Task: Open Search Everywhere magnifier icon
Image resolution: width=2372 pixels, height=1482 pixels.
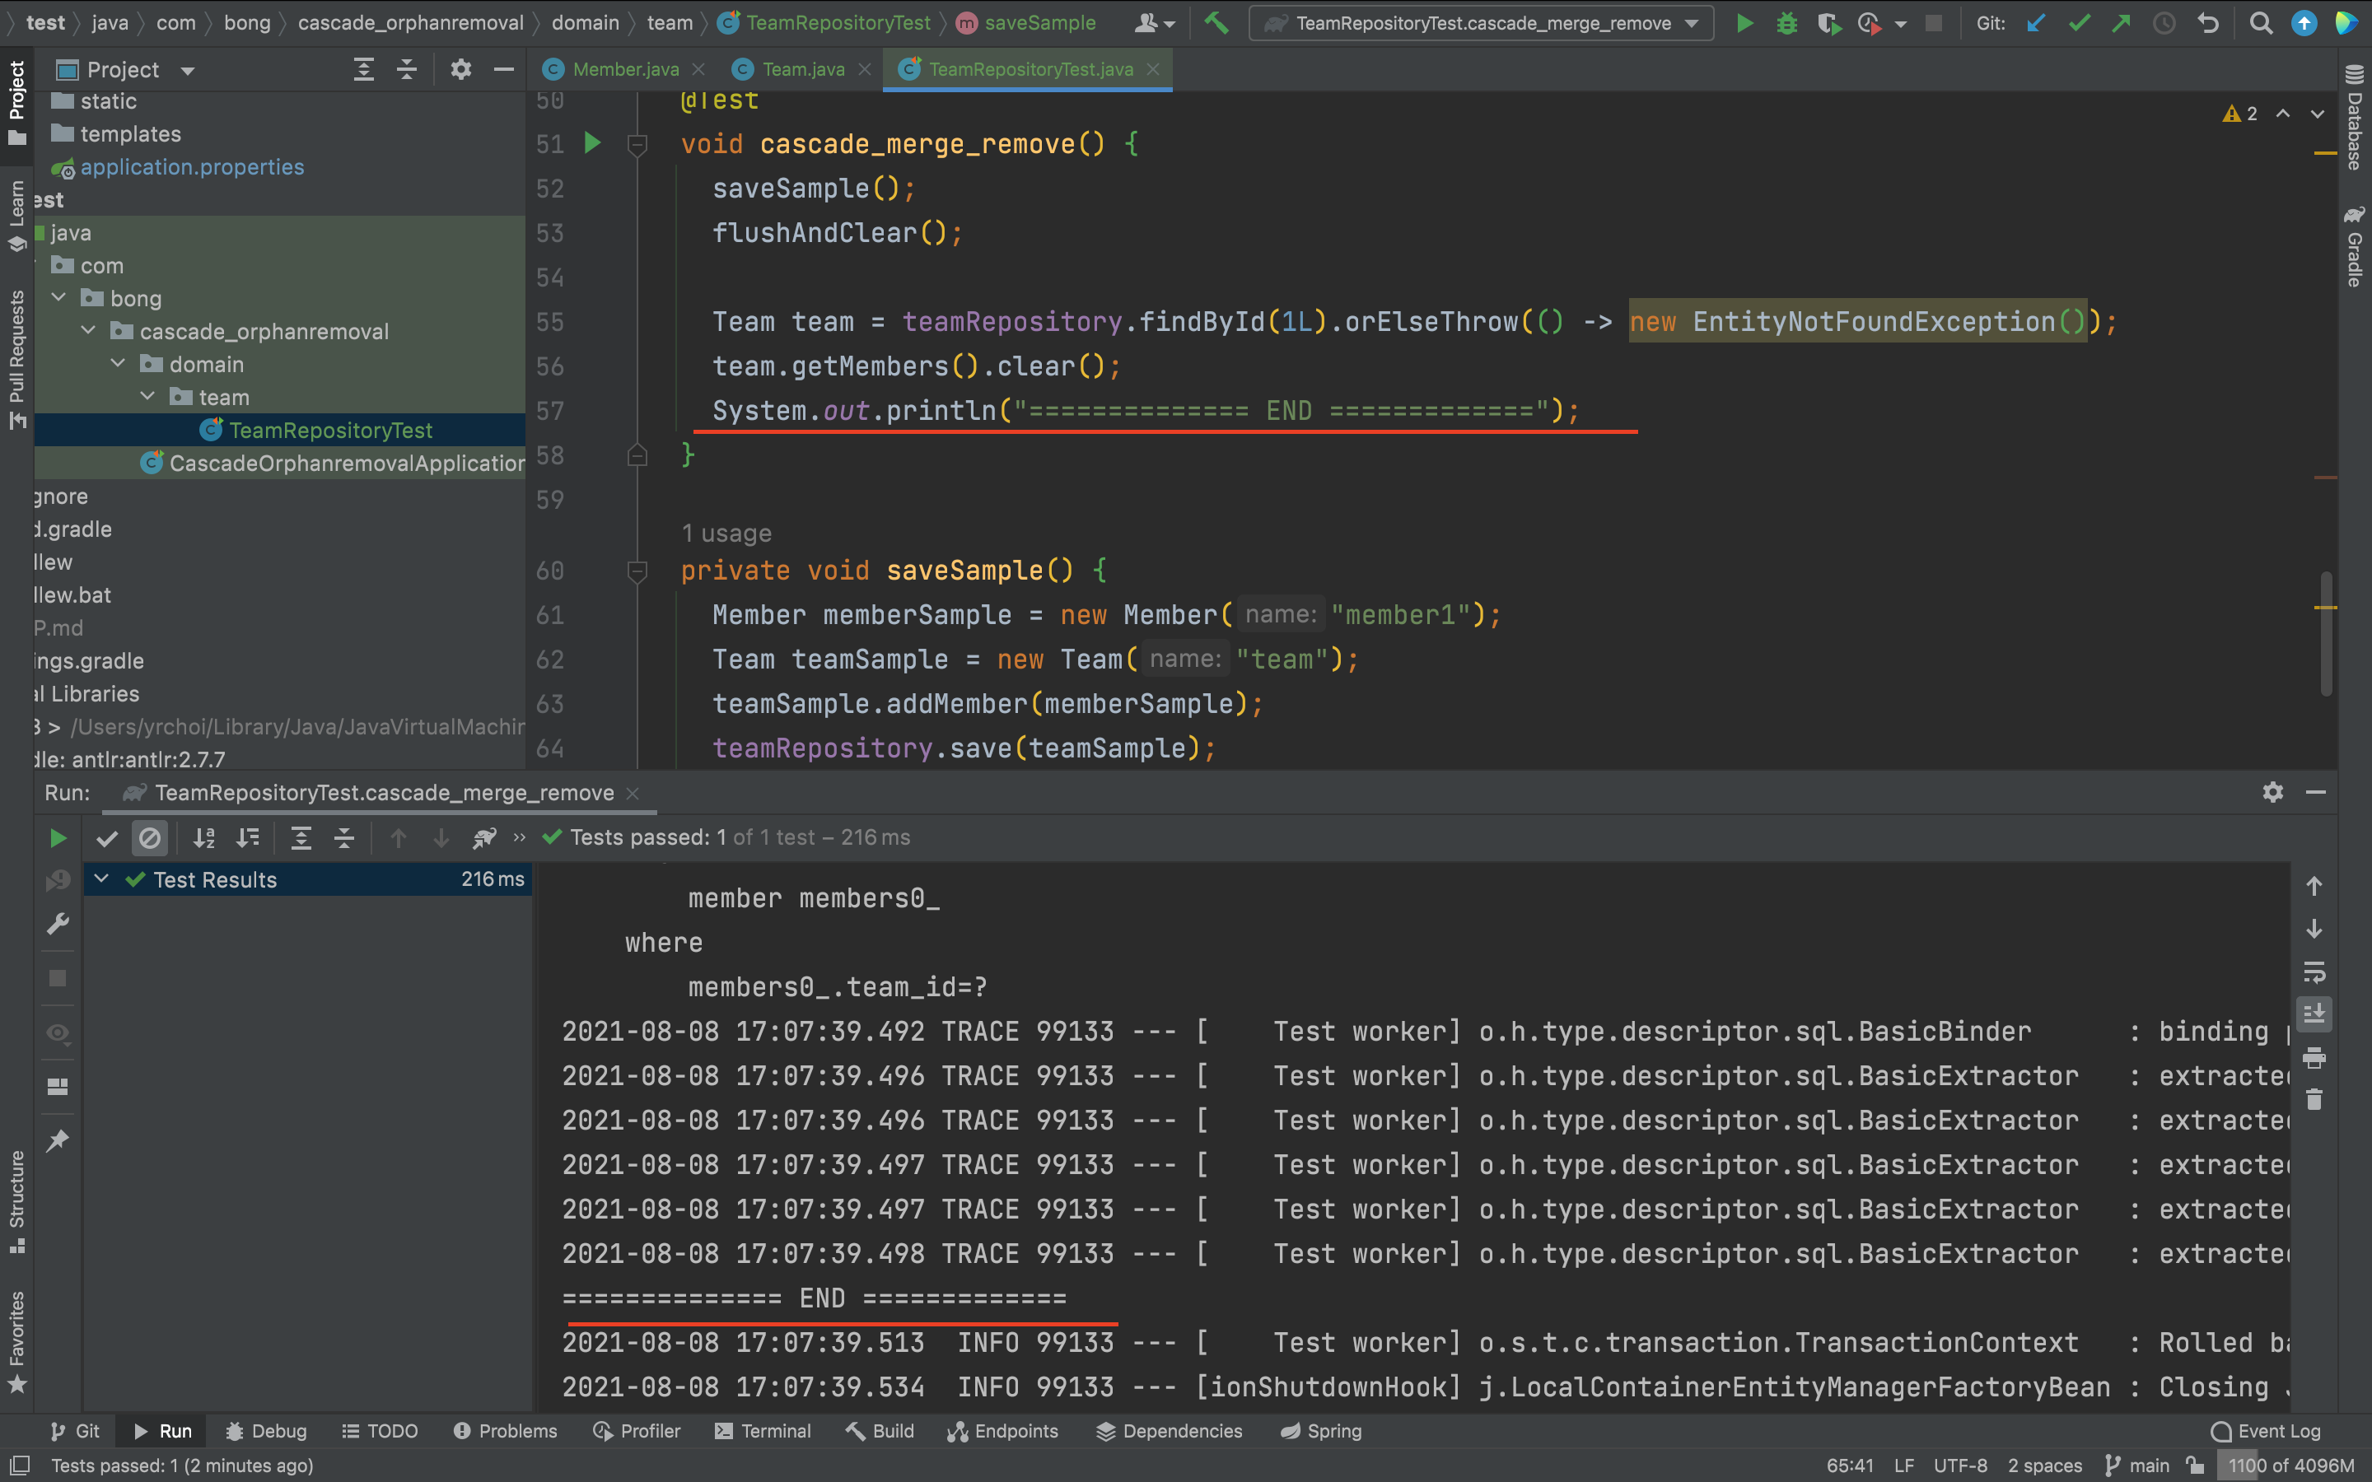Action: pyautogui.click(x=2260, y=22)
